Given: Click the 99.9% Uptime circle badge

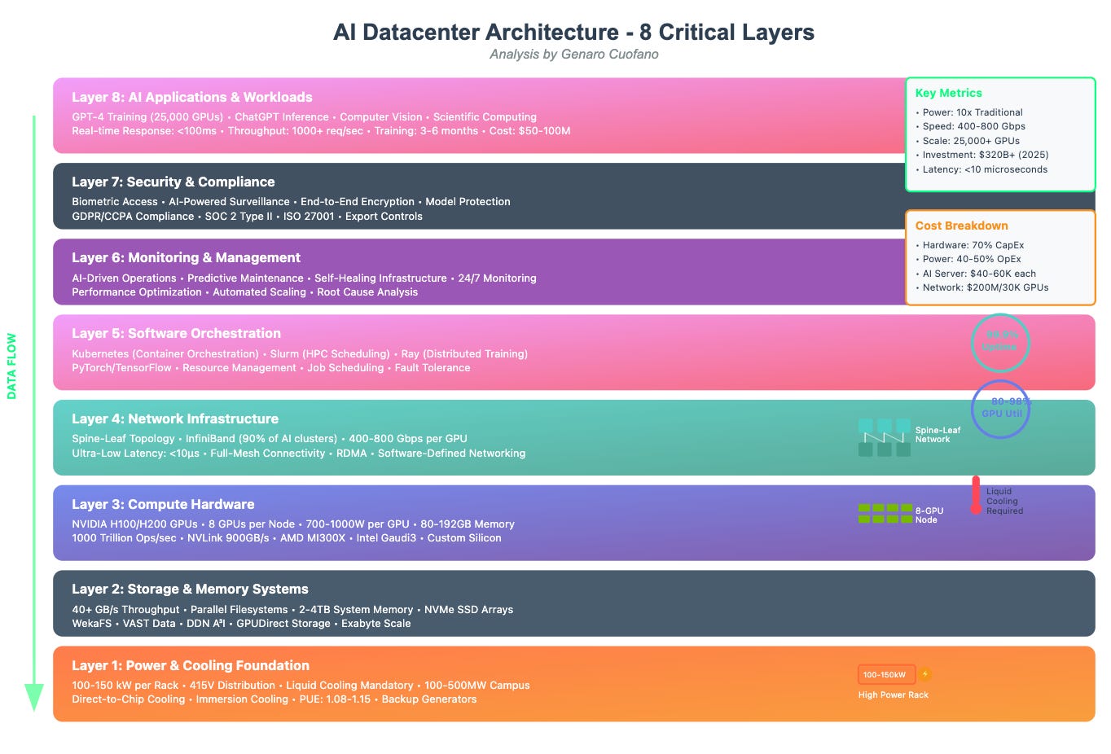Looking at the screenshot, I should 1000,343.
